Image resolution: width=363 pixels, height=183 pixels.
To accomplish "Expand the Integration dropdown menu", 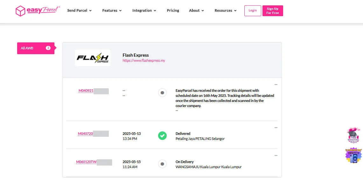I will pyautogui.click(x=144, y=11).
